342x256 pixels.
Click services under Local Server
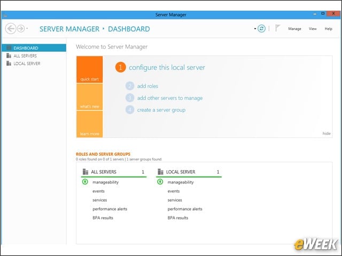coord(175,200)
